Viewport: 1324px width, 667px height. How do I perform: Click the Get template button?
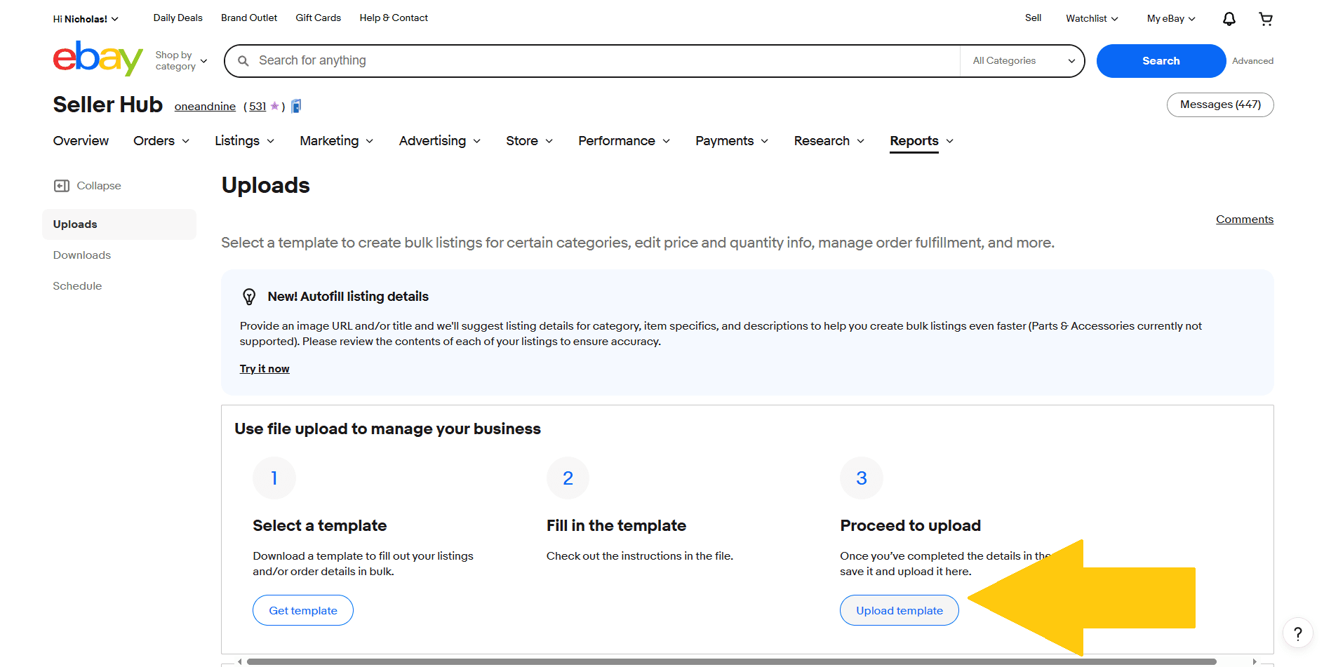(x=302, y=609)
